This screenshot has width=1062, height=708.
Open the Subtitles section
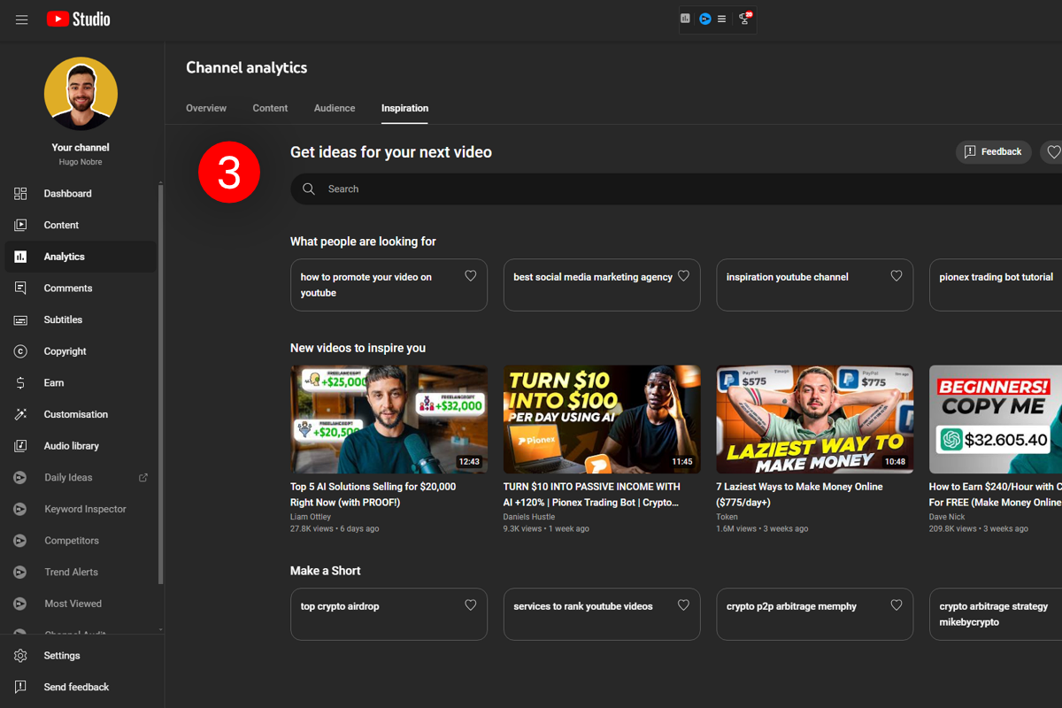click(63, 319)
